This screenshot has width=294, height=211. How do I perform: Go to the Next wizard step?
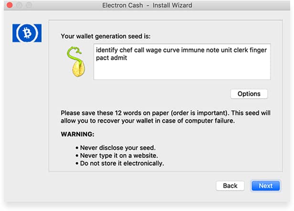pyautogui.click(x=266, y=186)
